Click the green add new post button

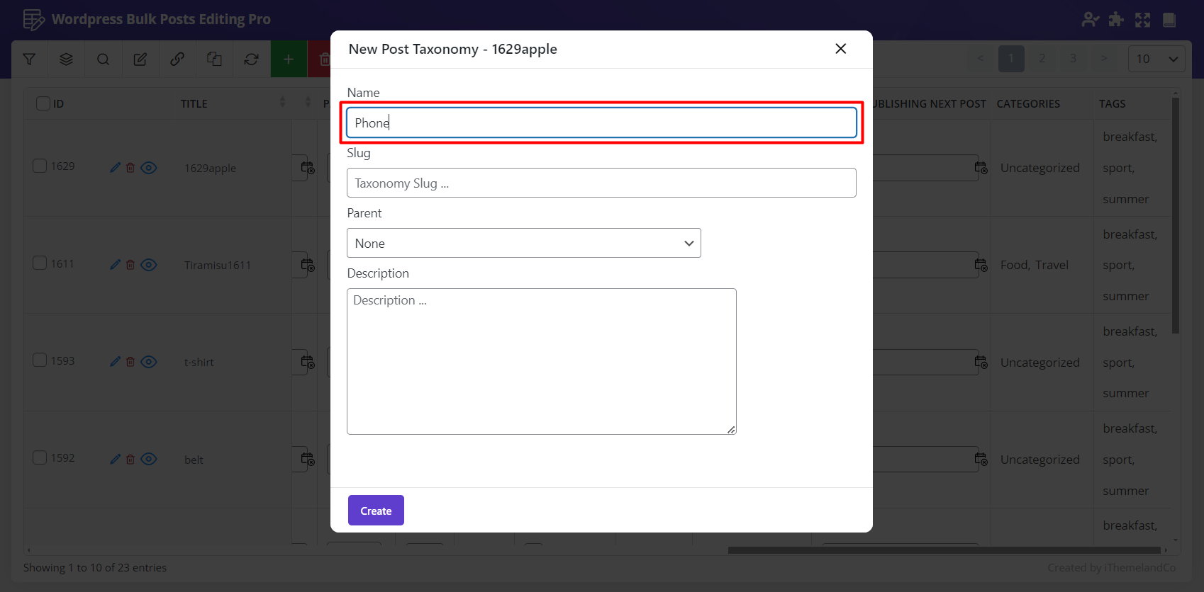tap(289, 59)
